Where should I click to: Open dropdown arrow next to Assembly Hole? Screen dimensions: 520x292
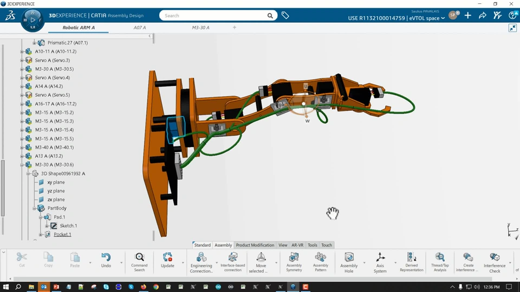364,263
